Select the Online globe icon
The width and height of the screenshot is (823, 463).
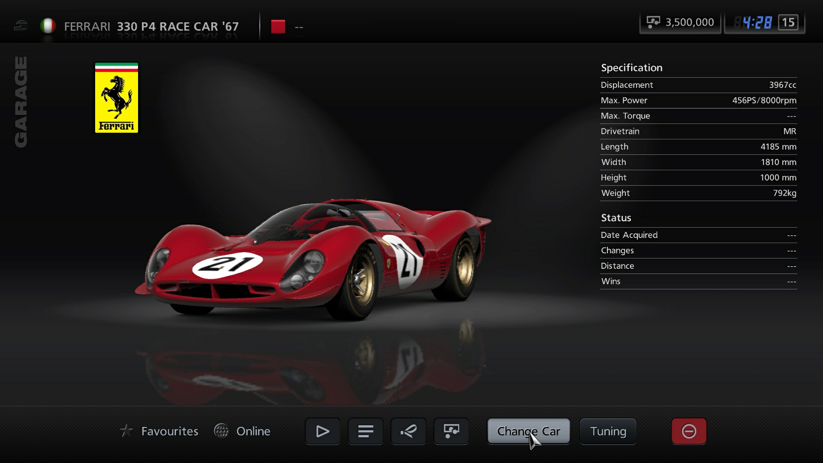tap(222, 431)
